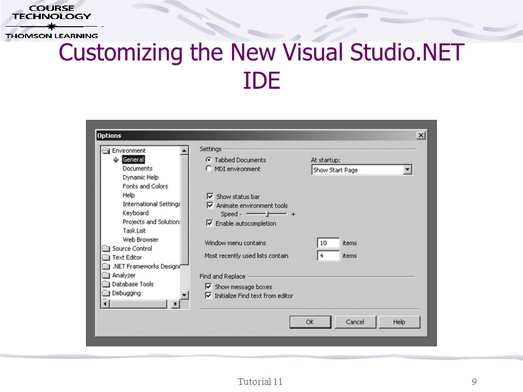Collapse the Environment category label
This screenshot has width=523, height=392.
tap(129, 151)
